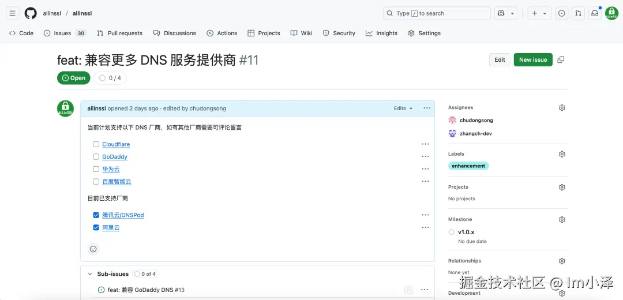Image resolution: width=623 pixels, height=300 pixels.
Task: Open the 华为云 link
Action: [111, 169]
